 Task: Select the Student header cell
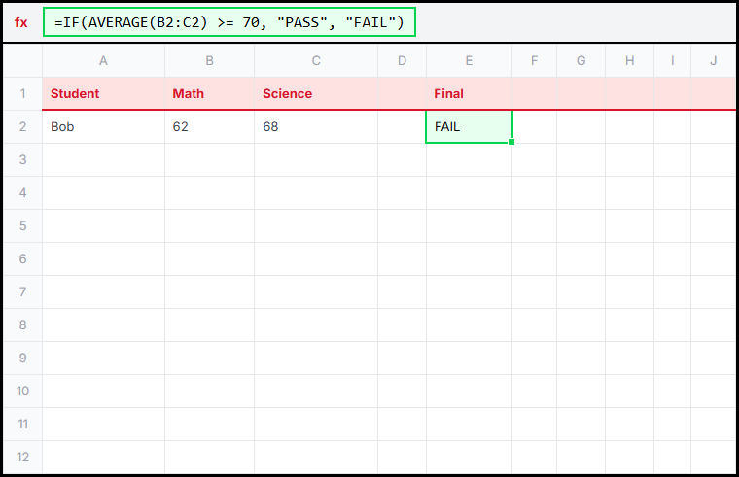(103, 94)
